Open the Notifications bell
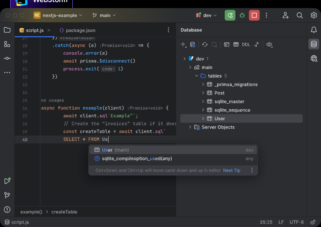This screenshot has height=227, width=321. (314, 30)
